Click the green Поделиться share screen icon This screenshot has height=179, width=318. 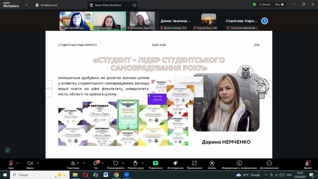point(155,163)
